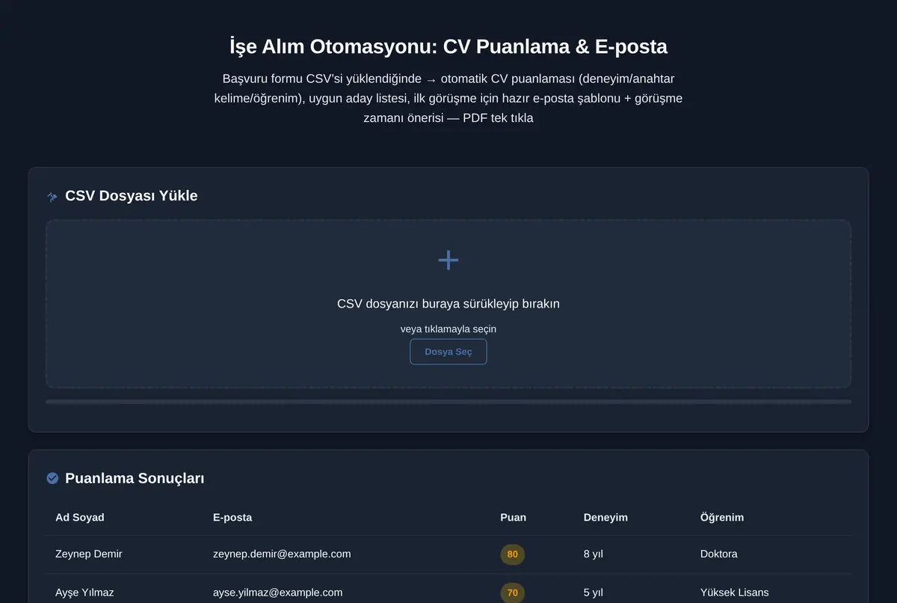Select the Ayşe Yılmaz name cell

tap(84, 593)
